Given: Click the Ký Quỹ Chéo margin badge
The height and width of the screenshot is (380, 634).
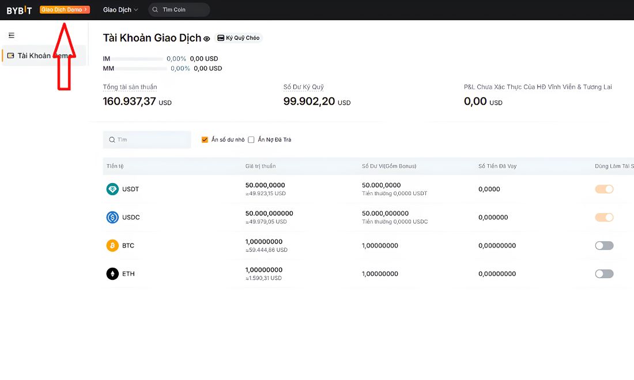Looking at the screenshot, I should [239, 38].
